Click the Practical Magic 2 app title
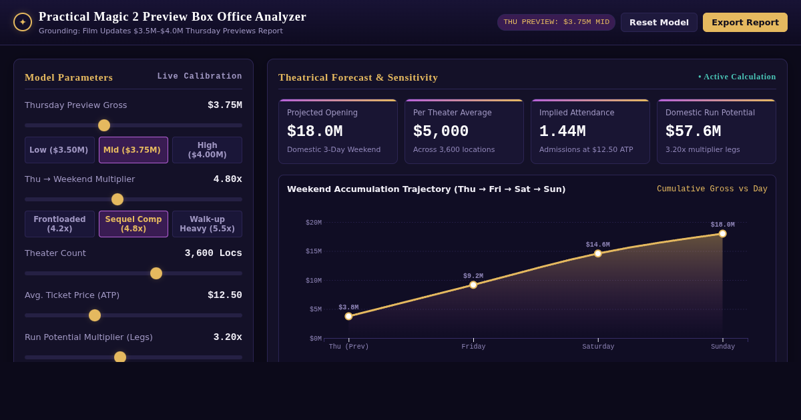 [x=173, y=17]
